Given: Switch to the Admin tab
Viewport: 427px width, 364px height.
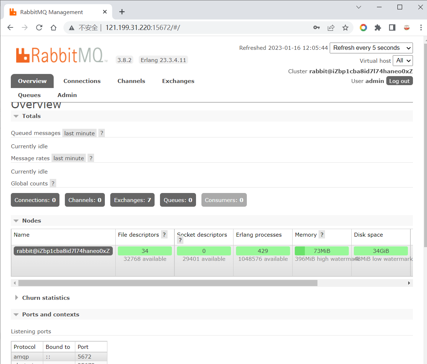Looking at the screenshot, I should [67, 95].
